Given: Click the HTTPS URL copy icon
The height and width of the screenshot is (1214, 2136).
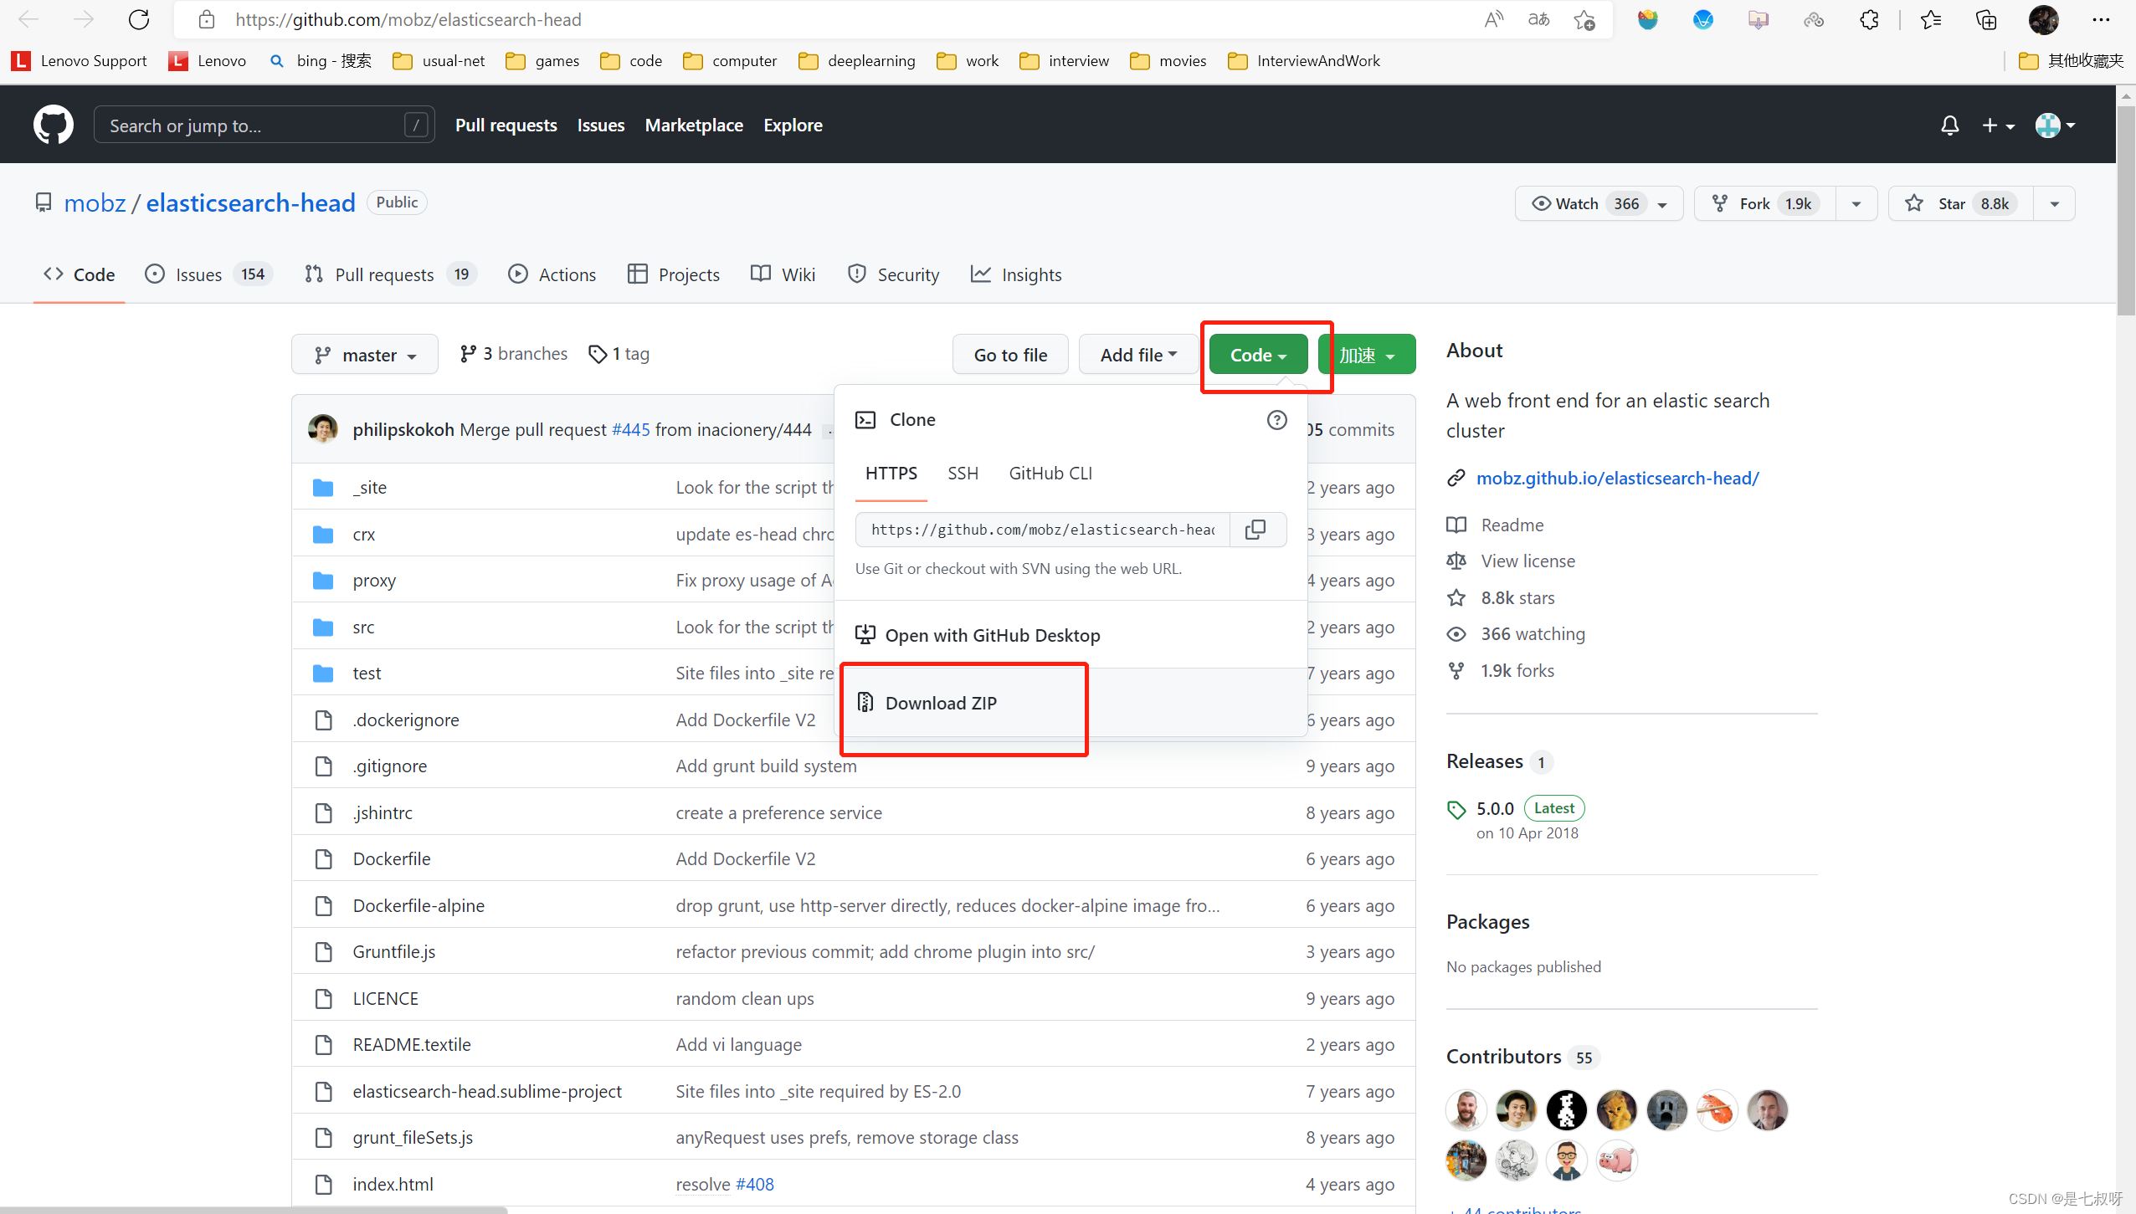Looking at the screenshot, I should tap(1255, 528).
